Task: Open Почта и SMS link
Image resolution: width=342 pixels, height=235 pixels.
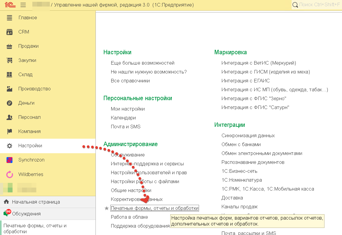Action: [x=126, y=127]
